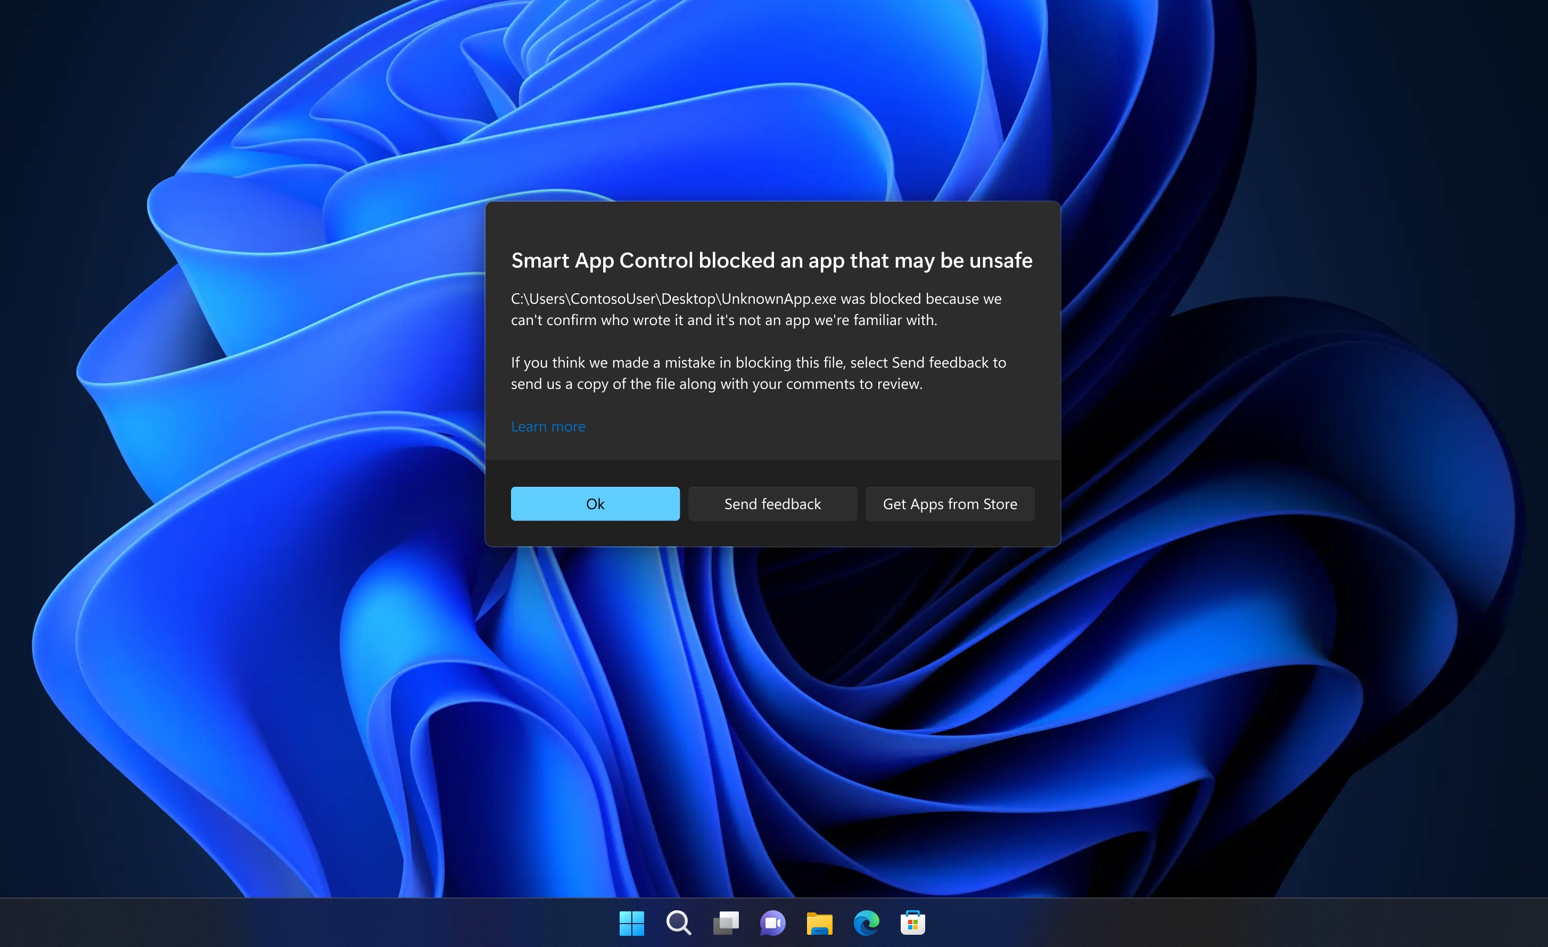Choose Get Apps from Store
The height and width of the screenshot is (947, 1548).
pos(949,504)
